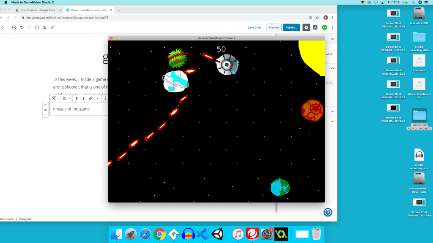
Task: Click the Undo arrow in editor toolbar
Action: [22, 27]
